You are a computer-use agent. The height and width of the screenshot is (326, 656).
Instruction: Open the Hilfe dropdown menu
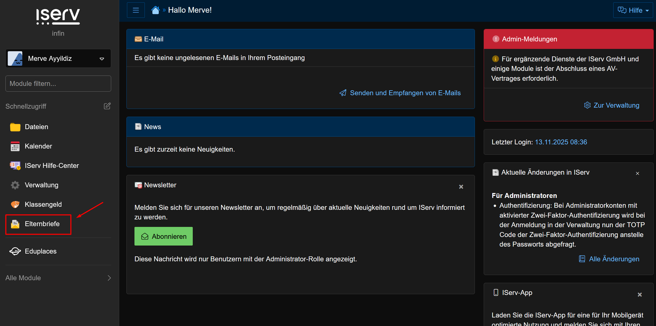point(633,10)
